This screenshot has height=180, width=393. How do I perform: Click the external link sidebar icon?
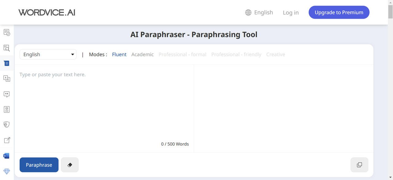[x=6, y=140]
